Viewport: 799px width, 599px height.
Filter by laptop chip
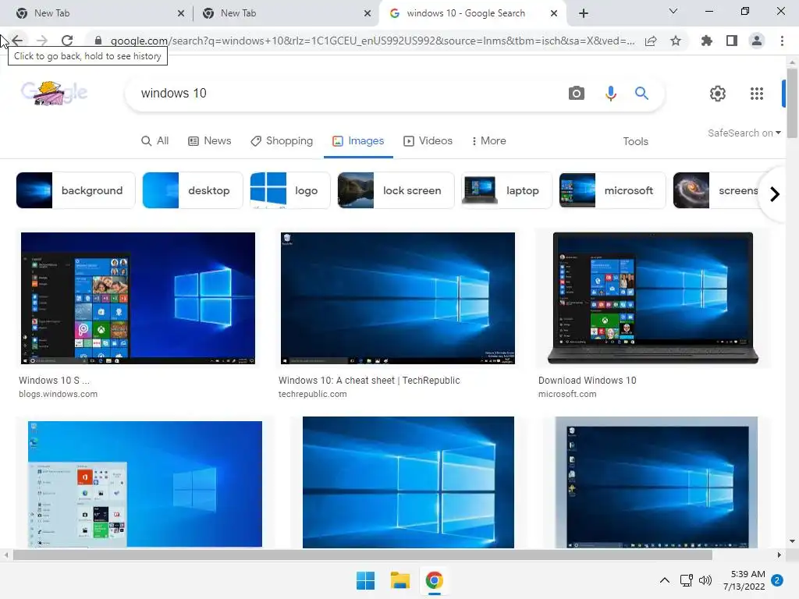pyautogui.click(x=506, y=190)
